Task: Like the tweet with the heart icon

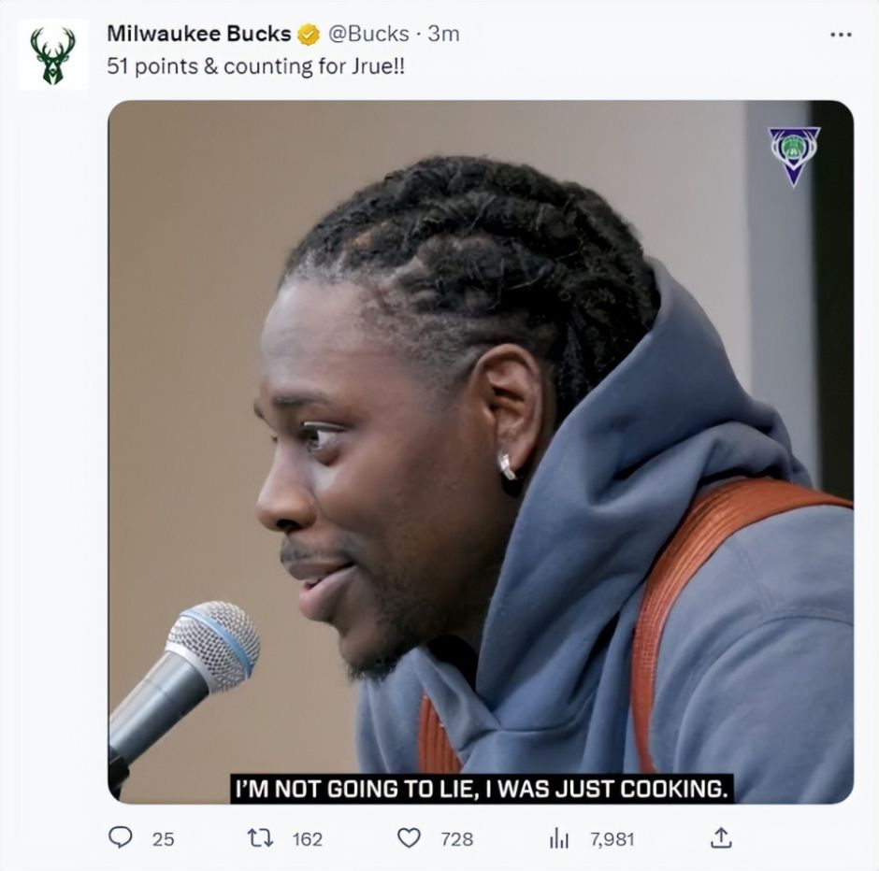Action: [409, 838]
